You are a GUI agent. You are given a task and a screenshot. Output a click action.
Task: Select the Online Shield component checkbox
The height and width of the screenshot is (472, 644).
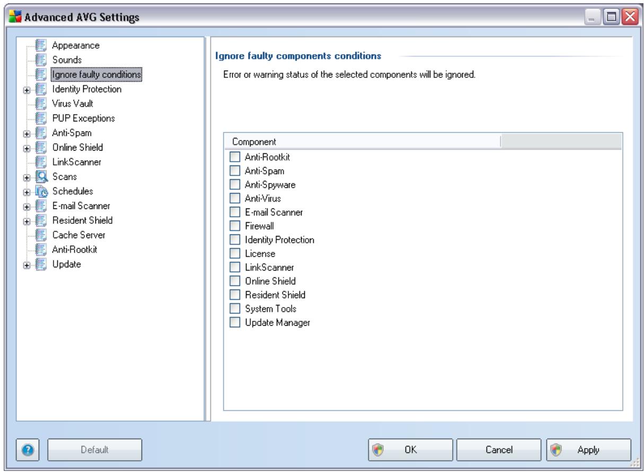234,281
